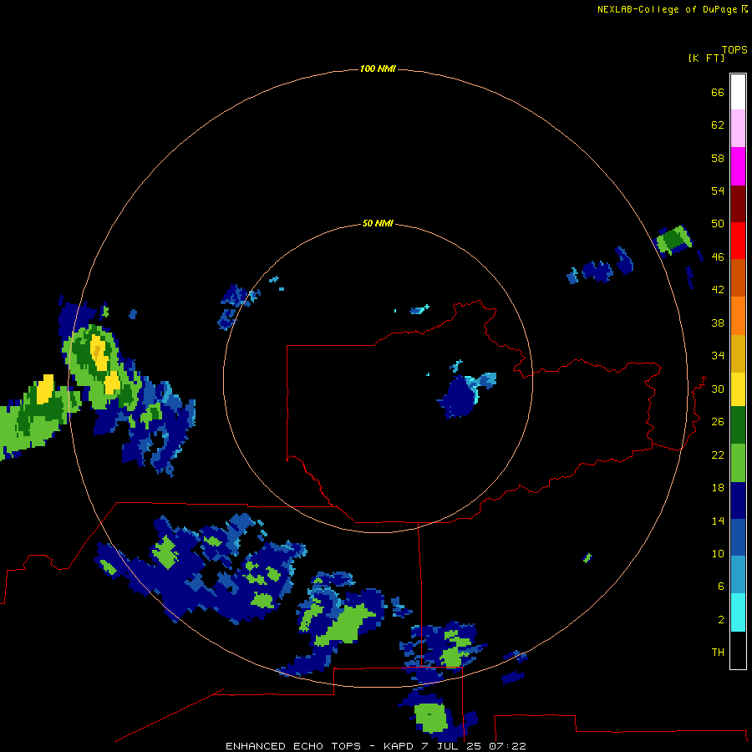The image size is (752, 752).
Task: Click the 50 NMI range ring label
Action: click(378, 223)
